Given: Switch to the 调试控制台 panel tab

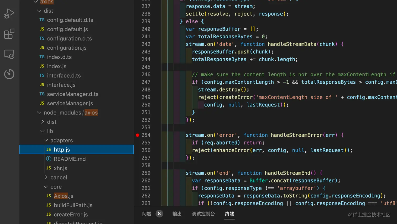Looking at the screenshot, I should pyautogui.click(x=203, y=214).
